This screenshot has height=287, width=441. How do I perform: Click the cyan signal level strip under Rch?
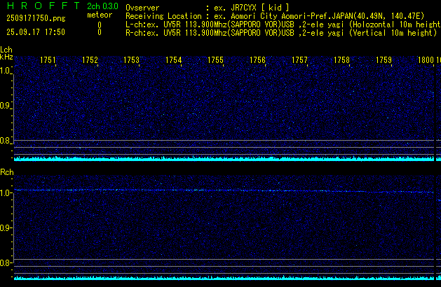tap(224, 278)
